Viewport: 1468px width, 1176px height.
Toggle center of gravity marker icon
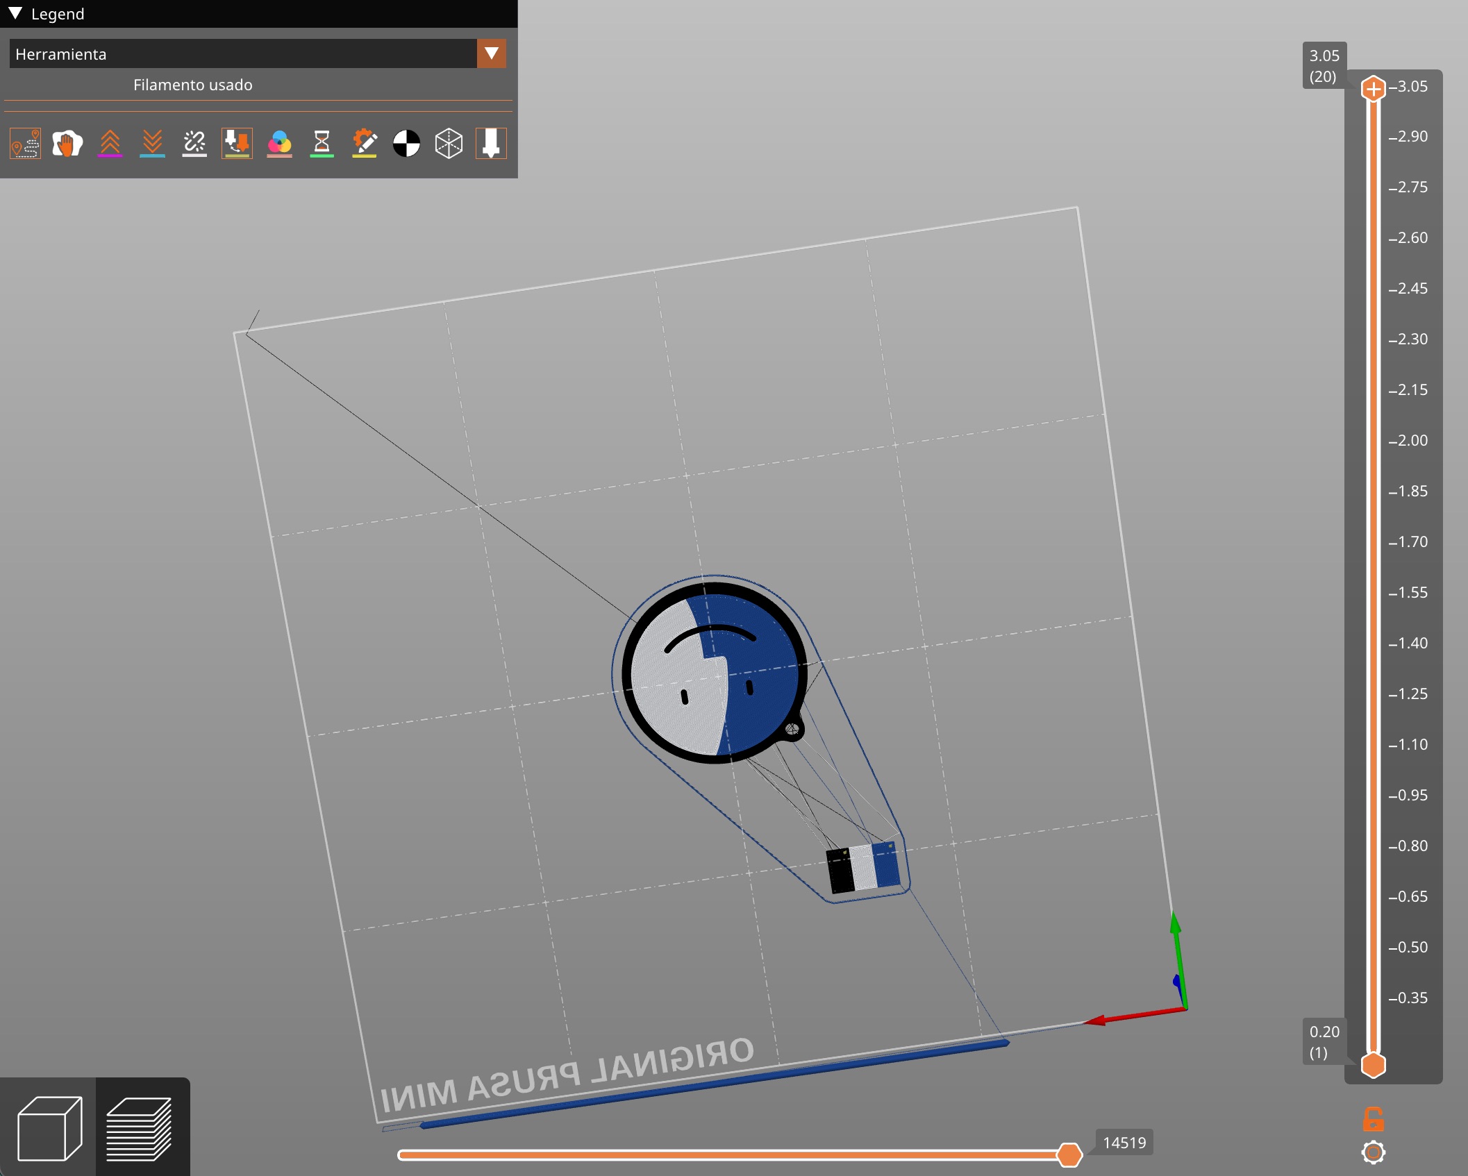point(406,144)
